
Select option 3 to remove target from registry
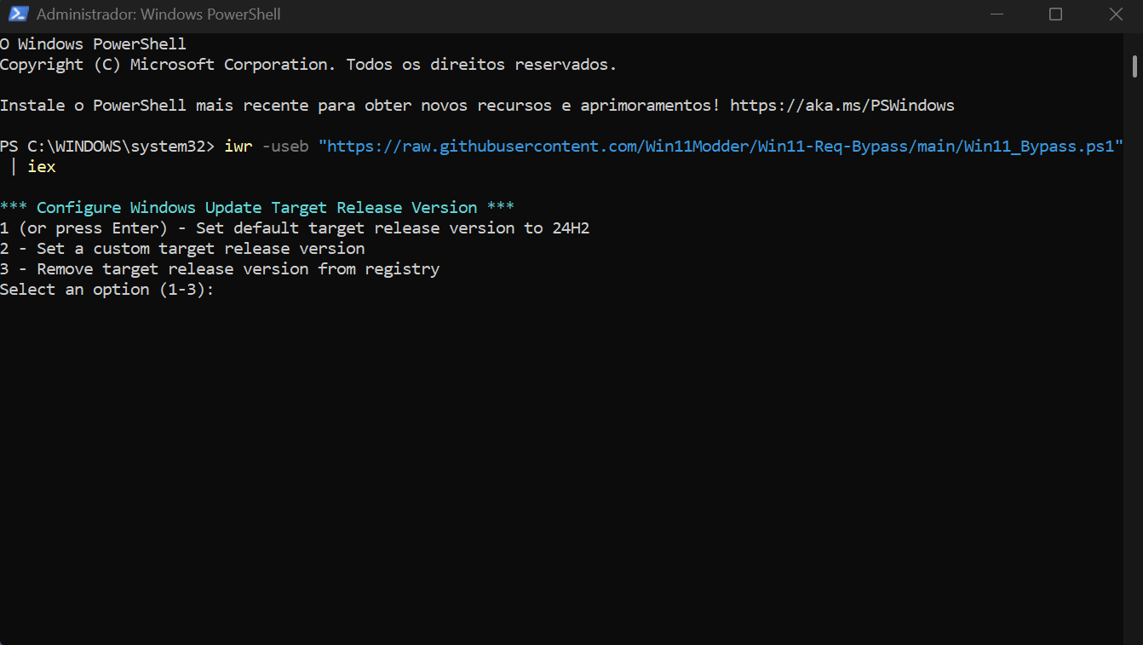tap(221, 268)
